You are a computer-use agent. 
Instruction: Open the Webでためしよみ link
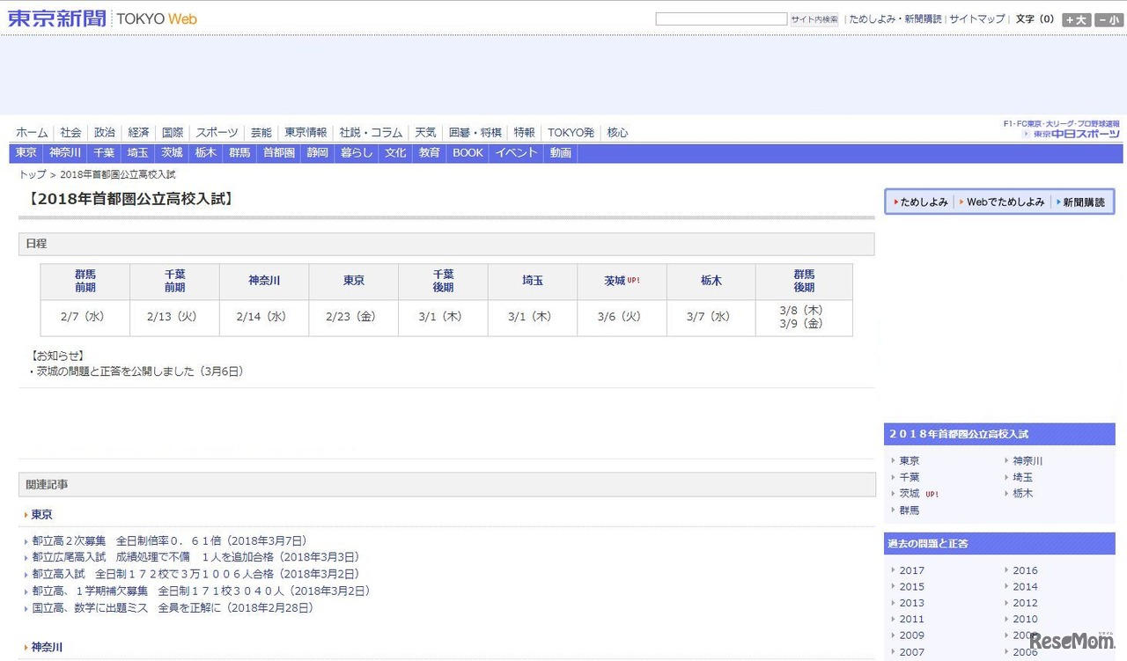click(1005, 202)
